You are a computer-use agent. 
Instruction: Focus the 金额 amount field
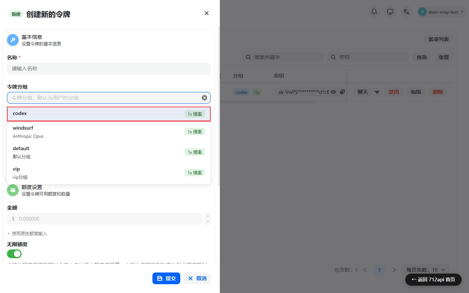click(105, 219)
